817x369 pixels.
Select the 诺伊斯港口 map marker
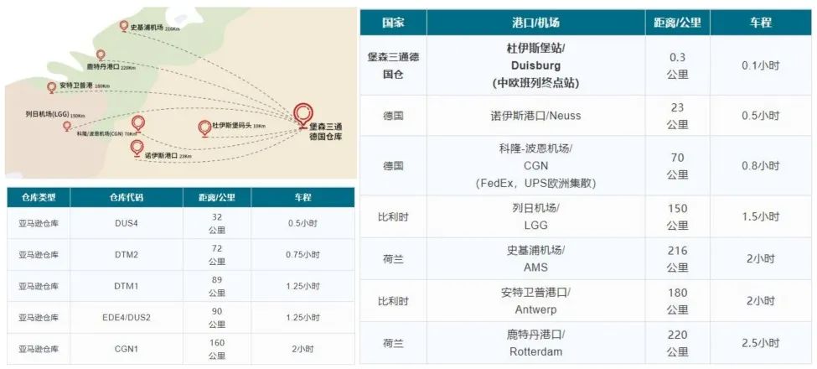137,148
